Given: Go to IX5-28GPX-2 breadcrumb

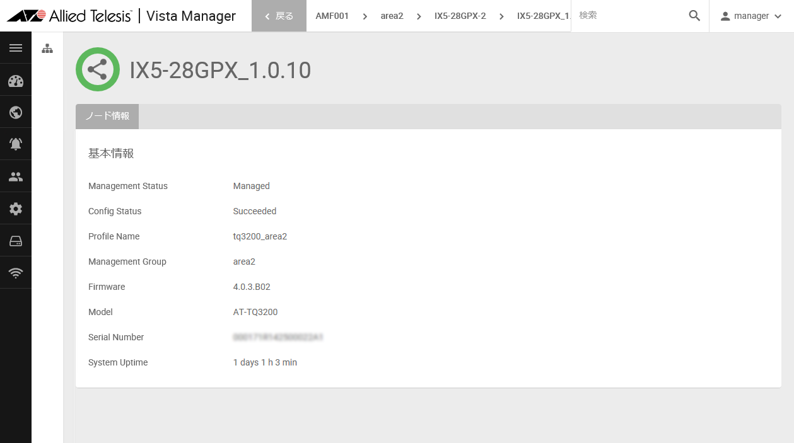Looking at the screenshot, I should coord(460,16).
